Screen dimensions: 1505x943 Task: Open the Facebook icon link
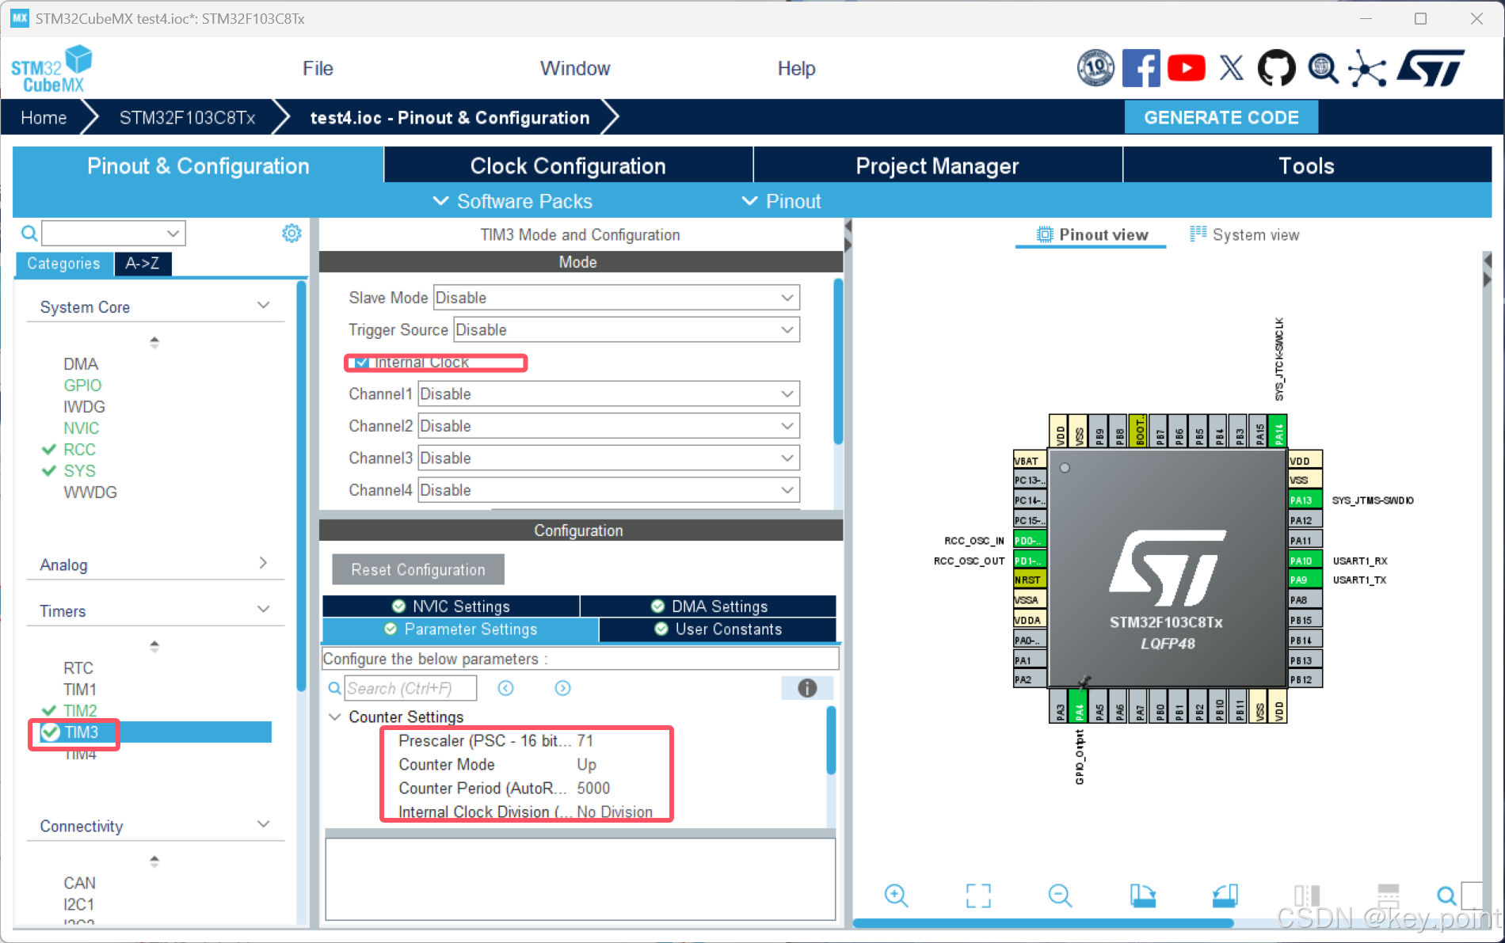click(x=1141, y=68)
